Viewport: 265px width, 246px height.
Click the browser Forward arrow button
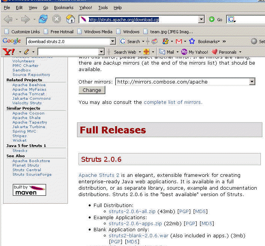(26, 19)
